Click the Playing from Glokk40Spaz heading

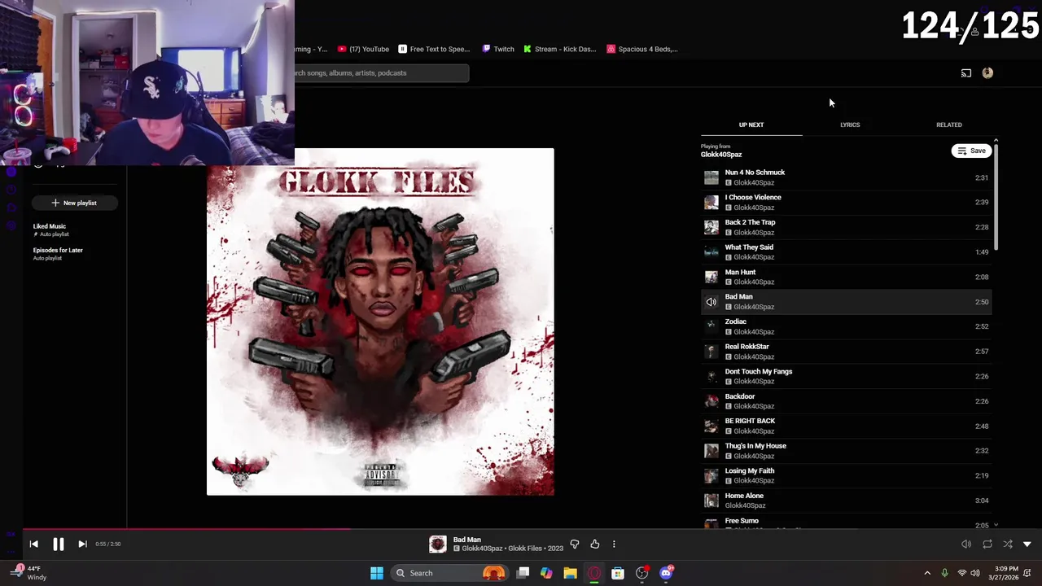click(721, 151)
